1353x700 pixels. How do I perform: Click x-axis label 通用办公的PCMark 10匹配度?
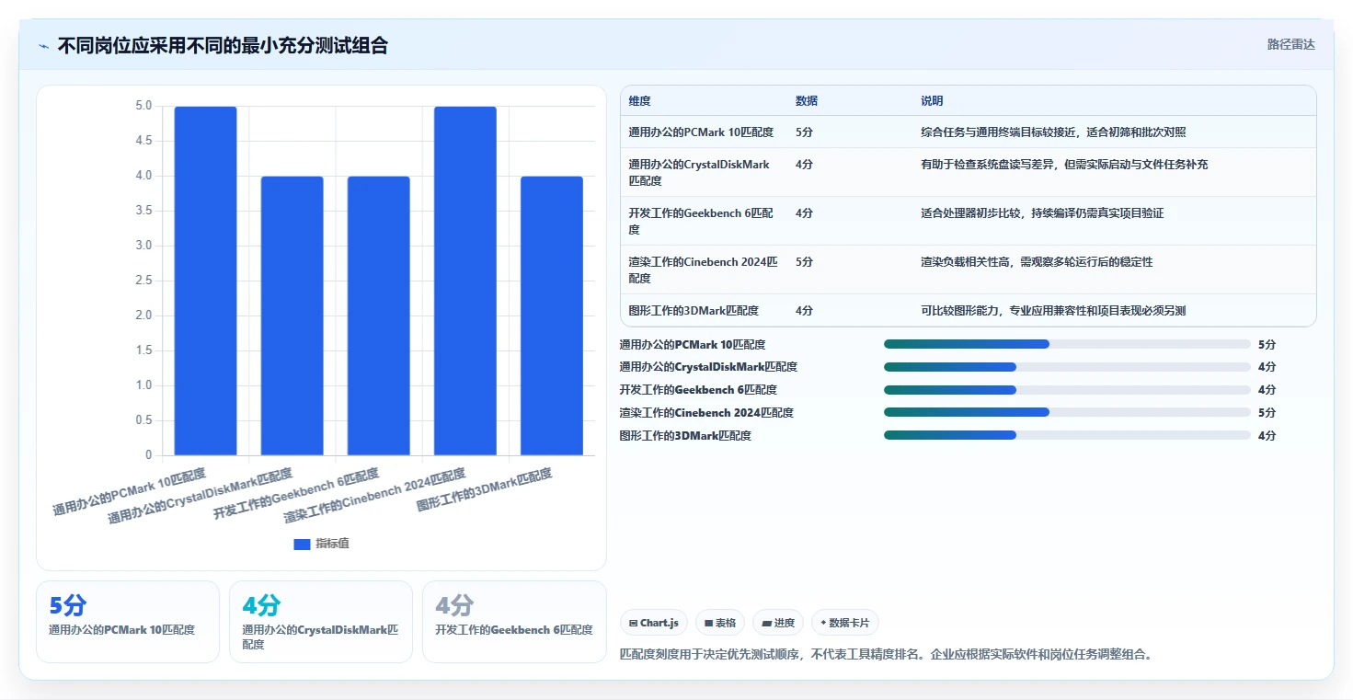click(130, 493)
